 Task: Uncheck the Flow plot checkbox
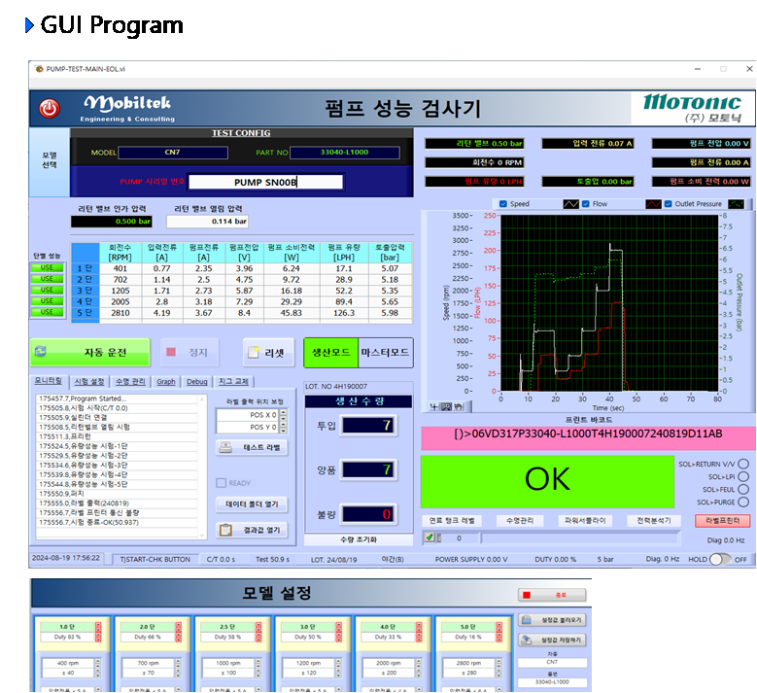(586, 204)
